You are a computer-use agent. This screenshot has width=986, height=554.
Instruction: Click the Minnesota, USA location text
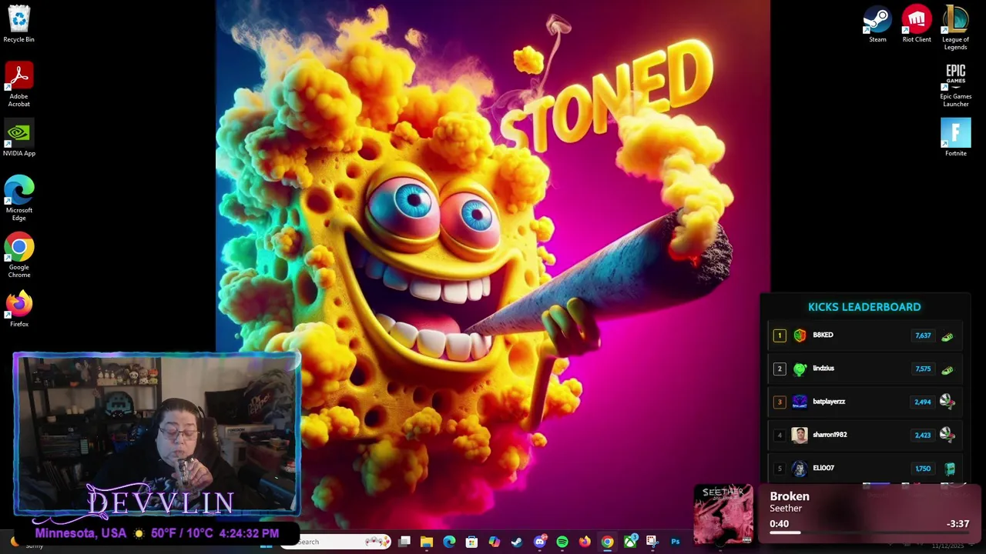click(81, 532)
